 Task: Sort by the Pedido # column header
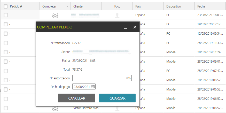[16, 6]
